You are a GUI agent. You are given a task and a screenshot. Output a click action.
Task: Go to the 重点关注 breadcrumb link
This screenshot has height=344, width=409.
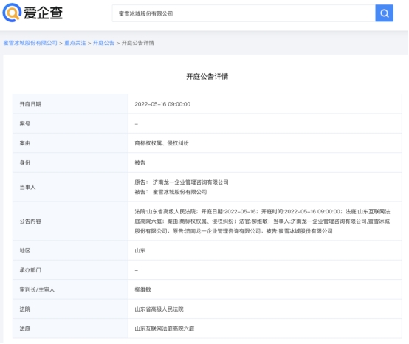75,43
